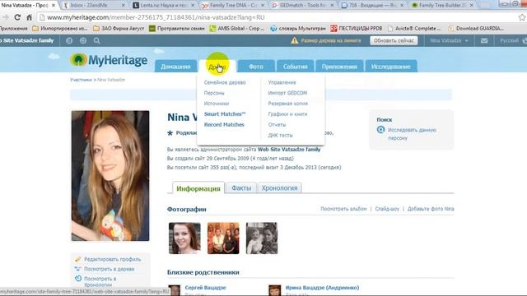Click the browser reload icon
This screenshot has height=296, width=527.
(x=17, y=17)
